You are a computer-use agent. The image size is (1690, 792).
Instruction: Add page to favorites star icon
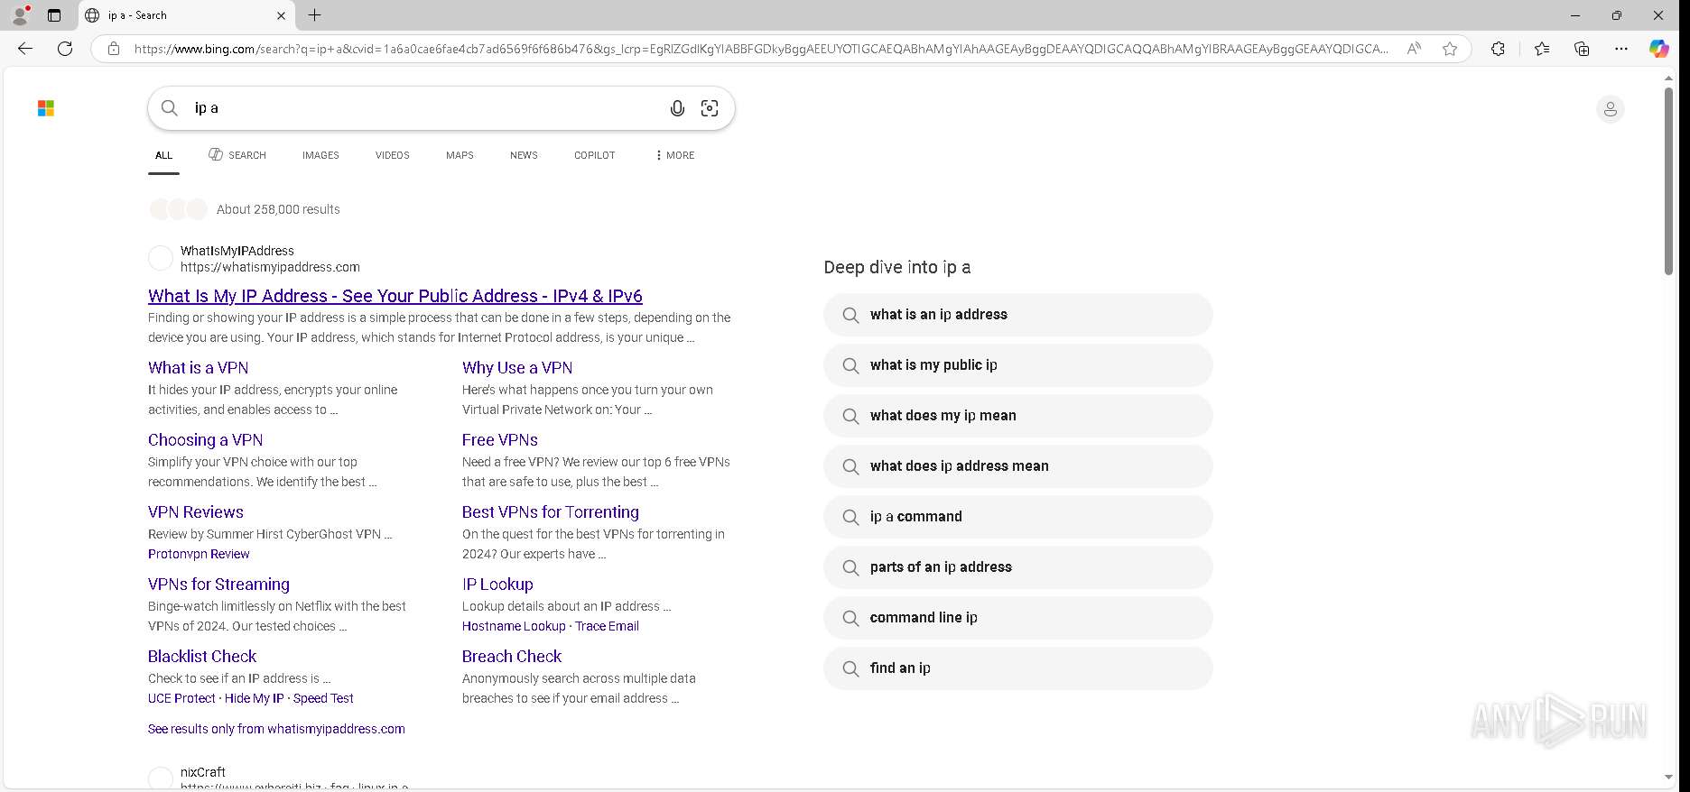coord(1450,49)
